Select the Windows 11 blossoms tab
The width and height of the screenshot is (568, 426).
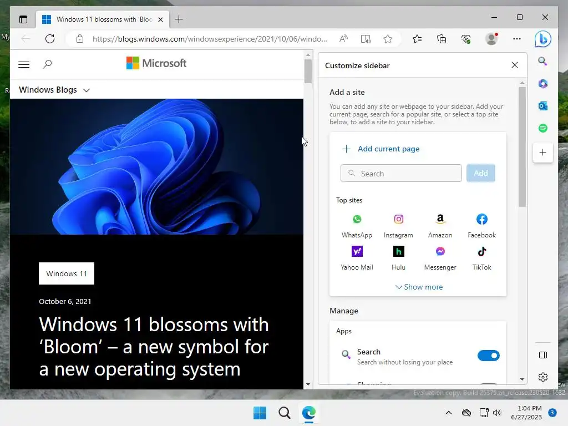(x=102, y=19)
